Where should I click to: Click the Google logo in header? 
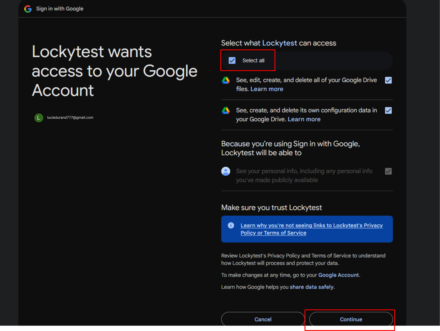point(28,9)
